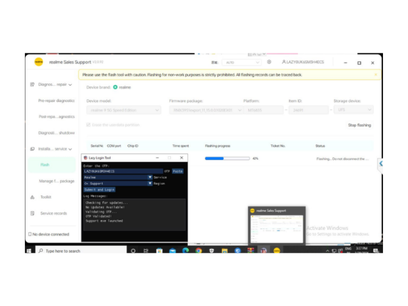Open File Explorer from taskbar
The height and width of the screenshot is (306, 408).
tap(224, 251)
